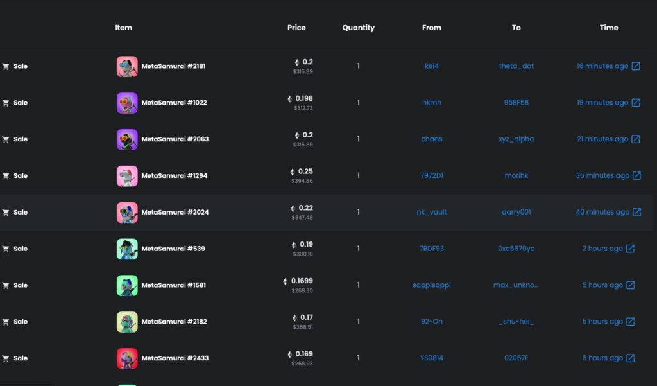The width and height of the screenshot is (657, 386).
Task: Open MetaSamurai #2024 item name
Action: coord(175,213)
